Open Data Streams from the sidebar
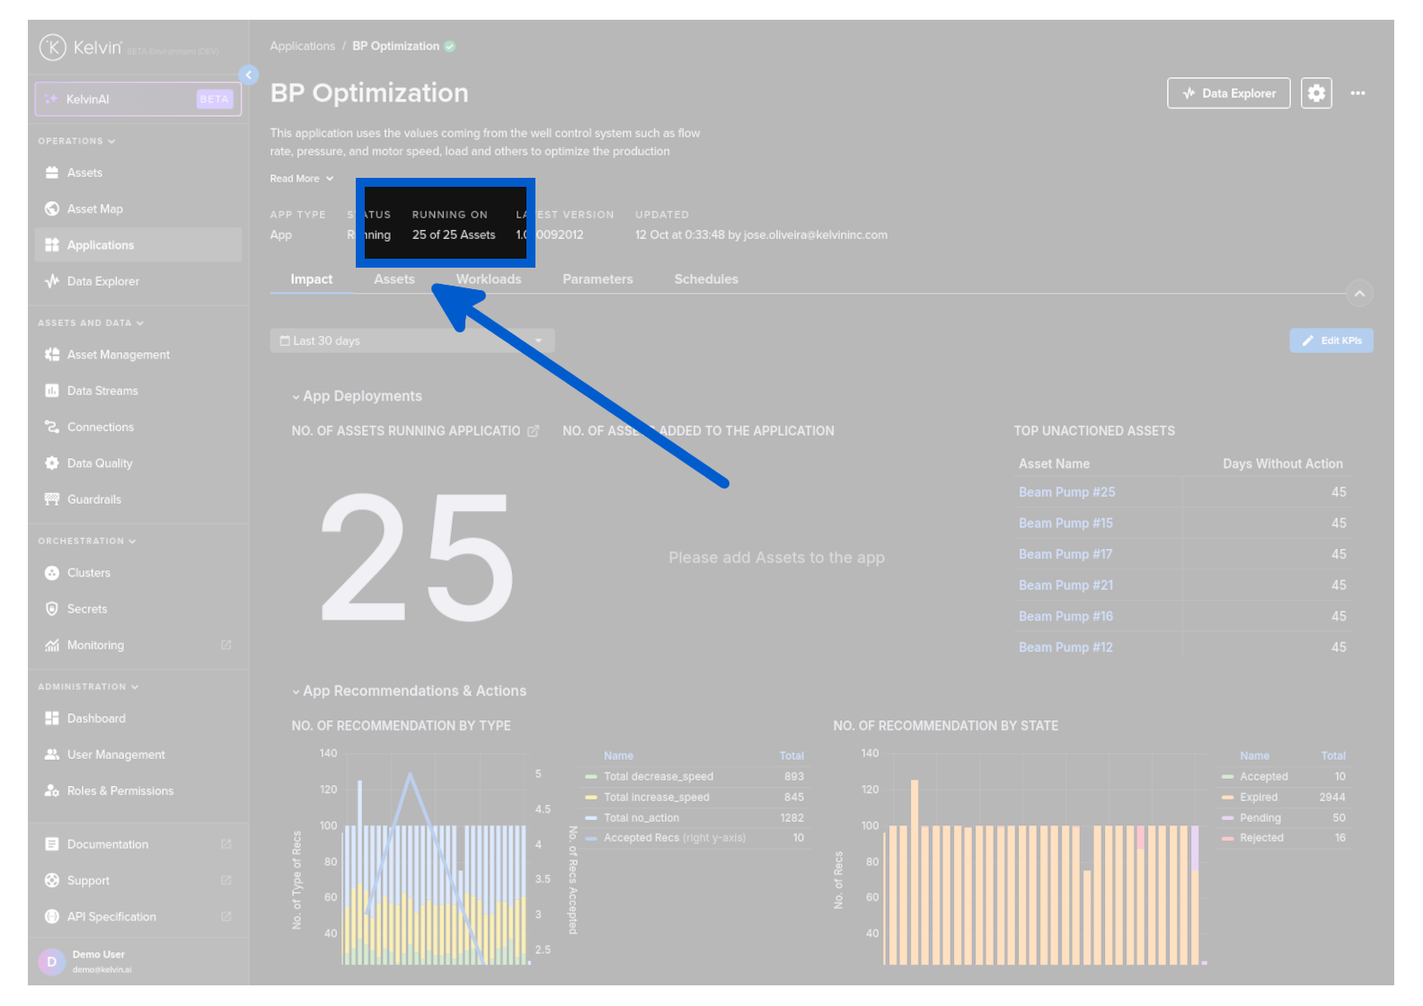This screenshot has width=1423, height=1006. [x=102, y=391]
